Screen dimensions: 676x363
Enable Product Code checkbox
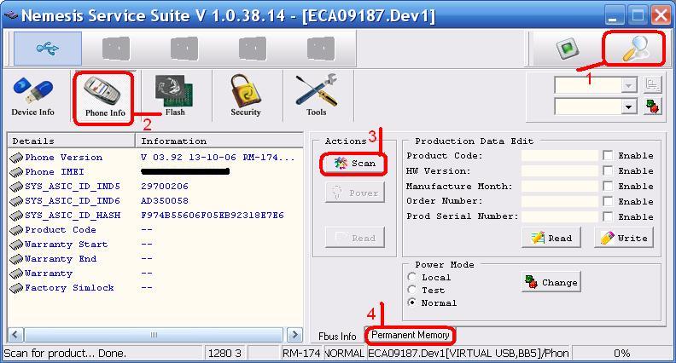[608, 155]
